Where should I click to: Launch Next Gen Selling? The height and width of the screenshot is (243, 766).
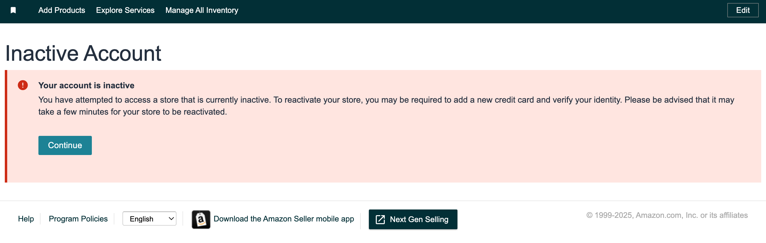(413, 219)
